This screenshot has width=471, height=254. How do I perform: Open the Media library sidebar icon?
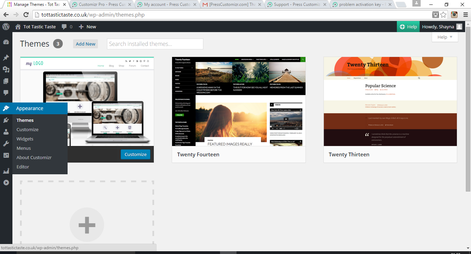(6, 69)
